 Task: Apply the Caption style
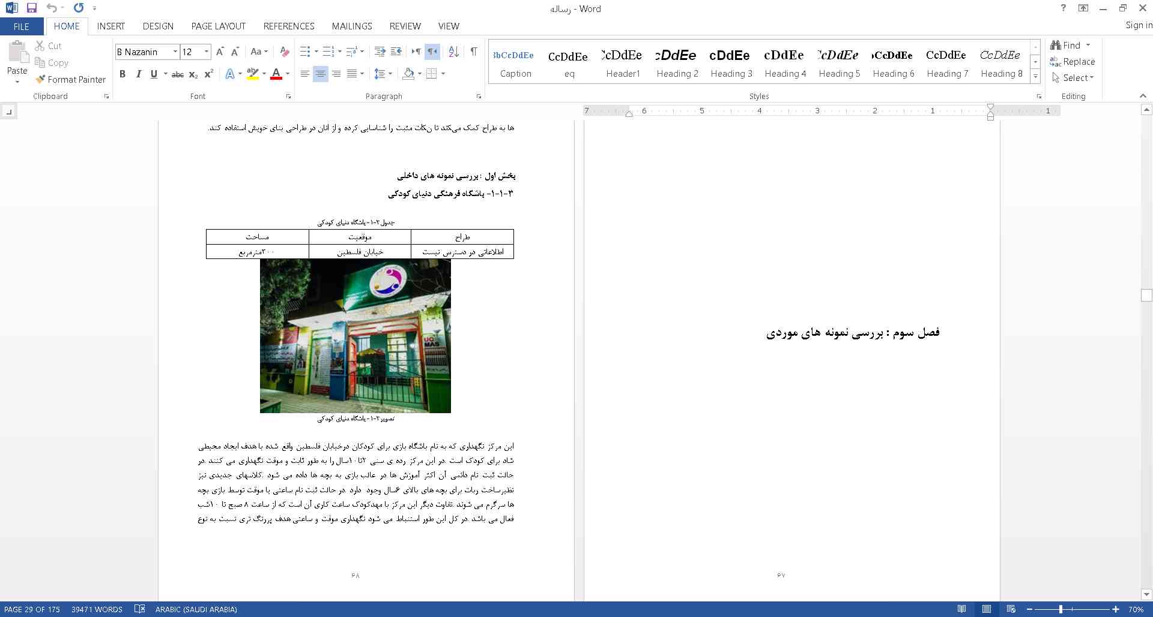[x=515, y=62]
